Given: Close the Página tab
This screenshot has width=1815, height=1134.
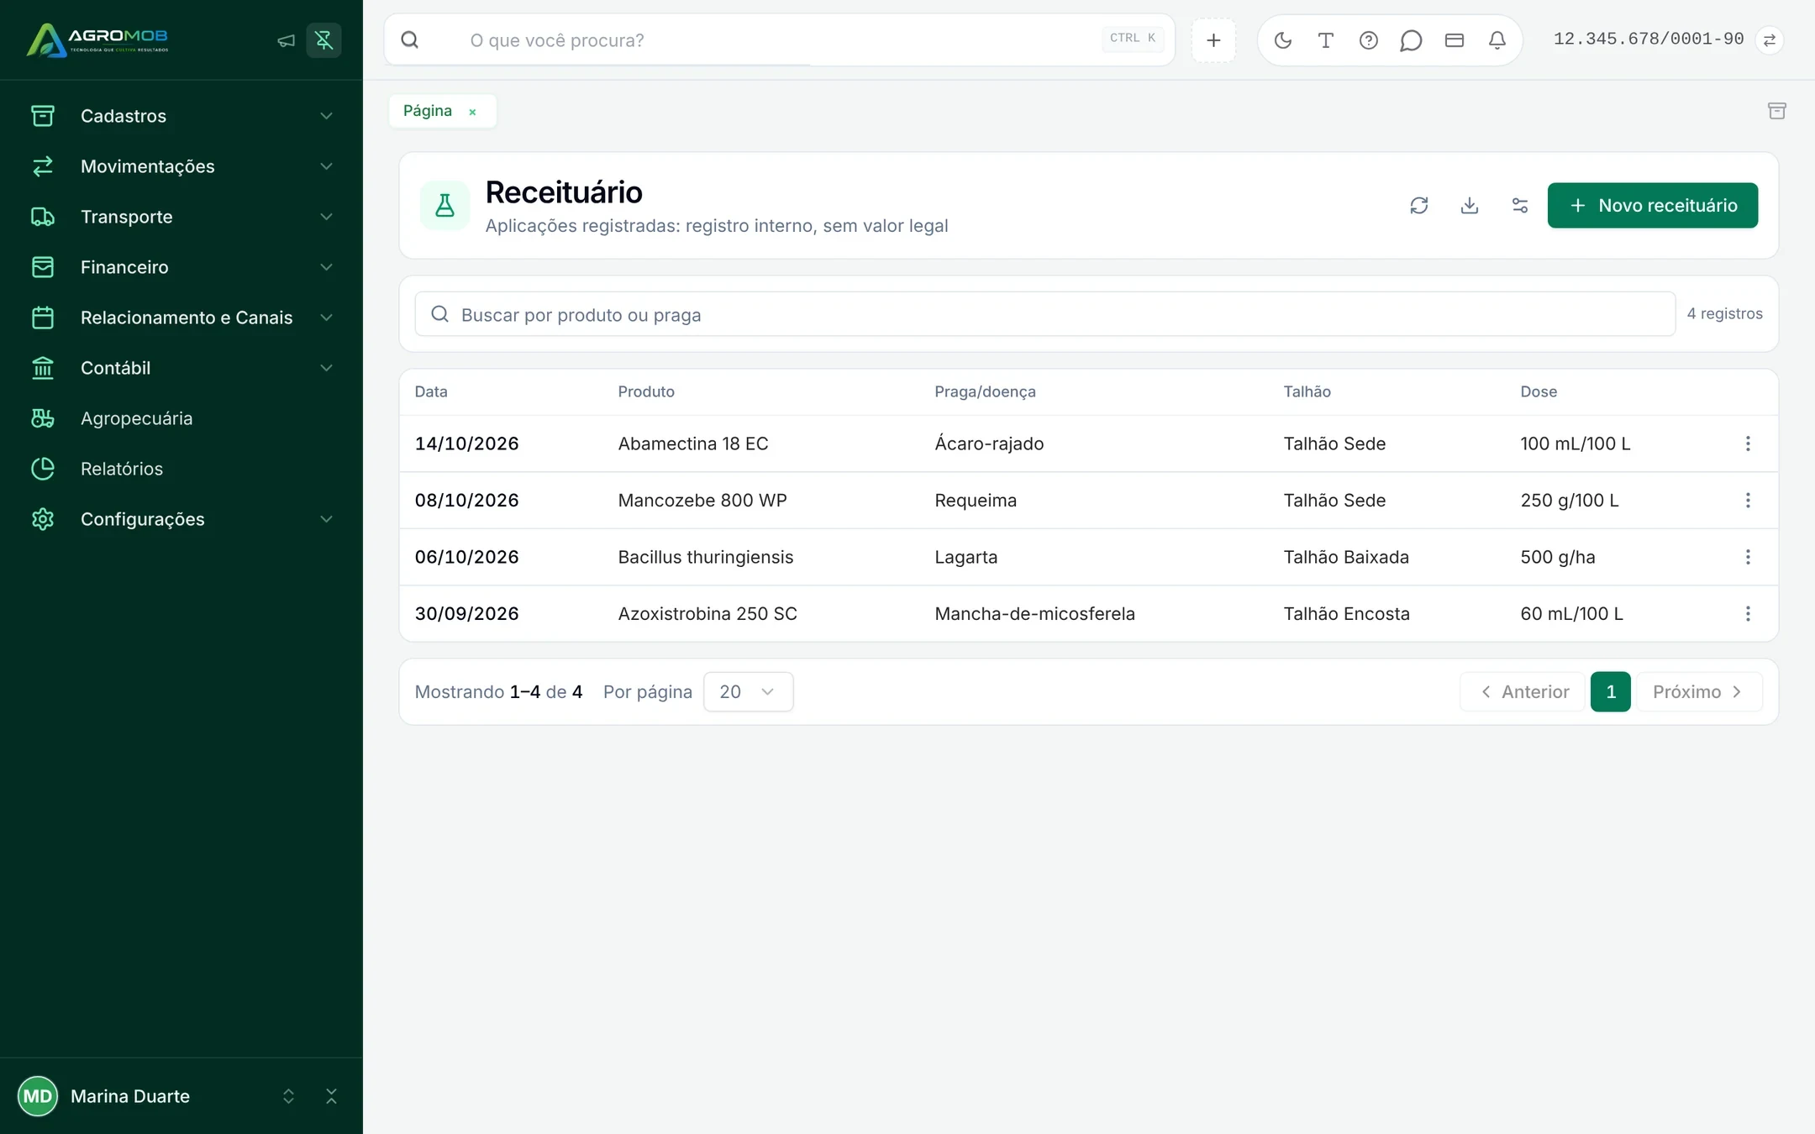Looking at the screenshot, I should click(472, 112).
